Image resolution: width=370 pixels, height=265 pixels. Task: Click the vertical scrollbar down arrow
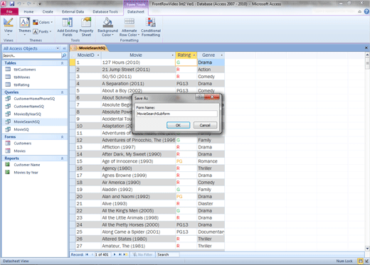367,249
